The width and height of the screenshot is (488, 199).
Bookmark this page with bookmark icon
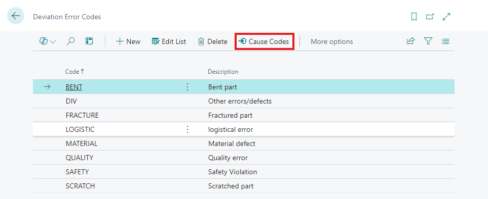click(x=414, y=17)
